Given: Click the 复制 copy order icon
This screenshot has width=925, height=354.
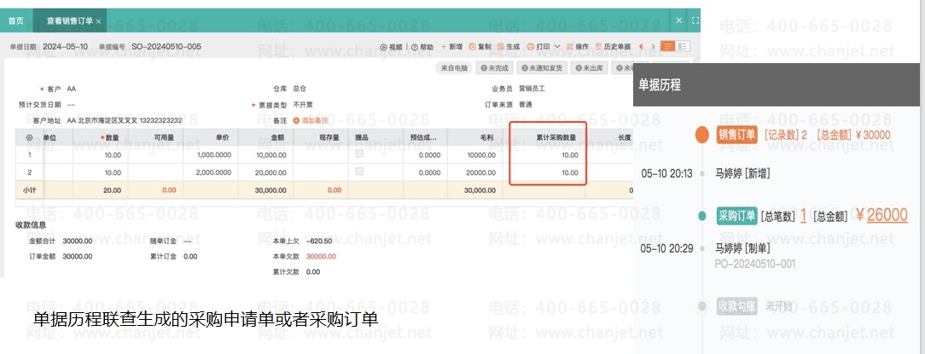Looking at the screenshot, I should point(480,47).
